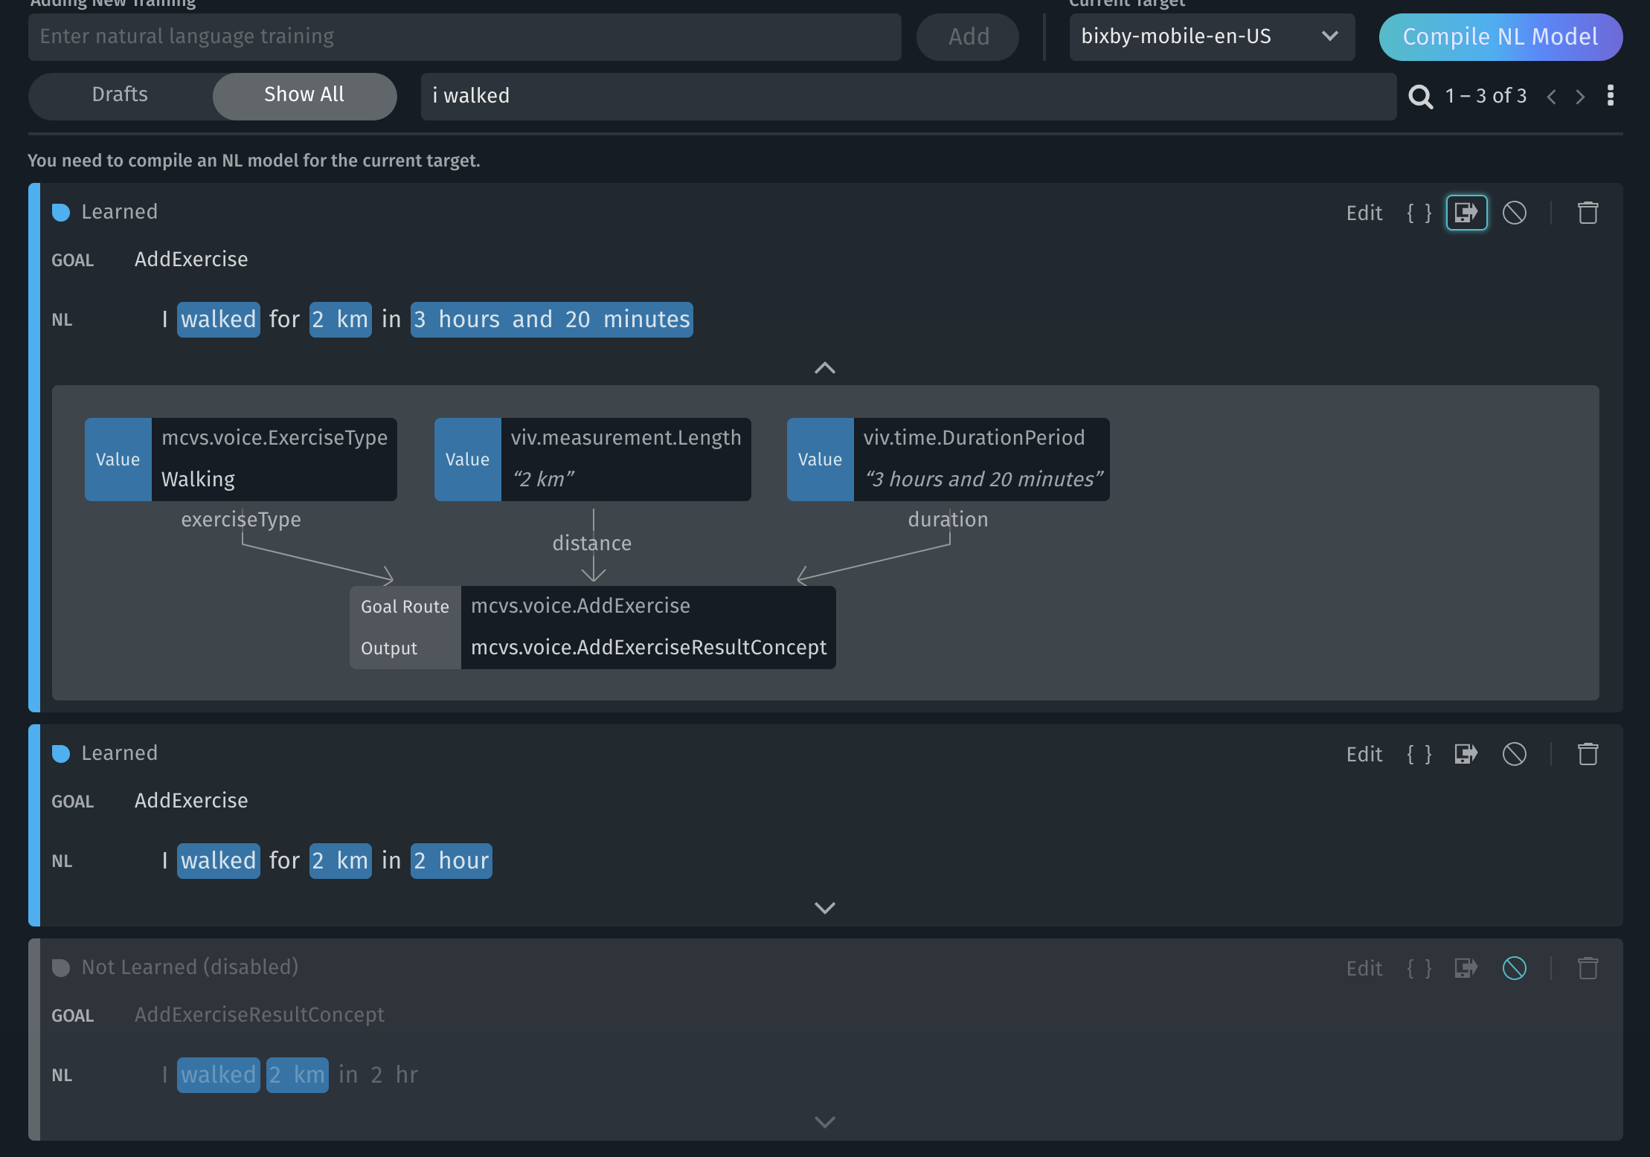Click the highlighted export icon on first entry

pos(1466,213)
